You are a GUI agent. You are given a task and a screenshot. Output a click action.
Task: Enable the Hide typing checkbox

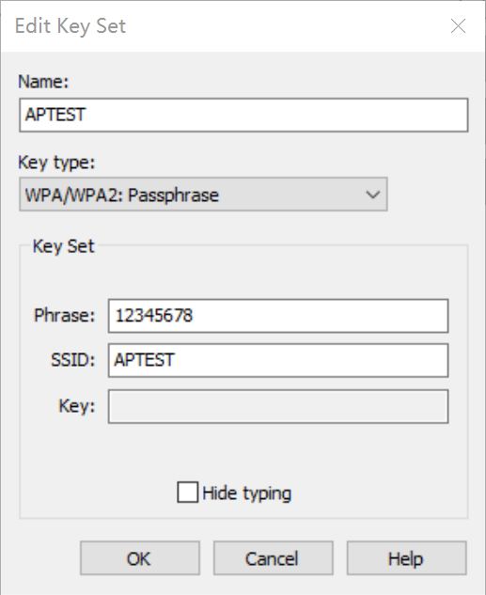point(187,493)
